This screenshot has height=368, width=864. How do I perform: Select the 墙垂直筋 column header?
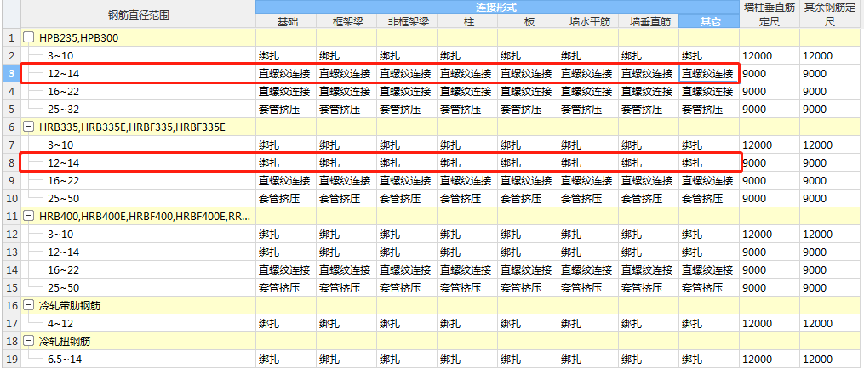[x=649, y=22]
